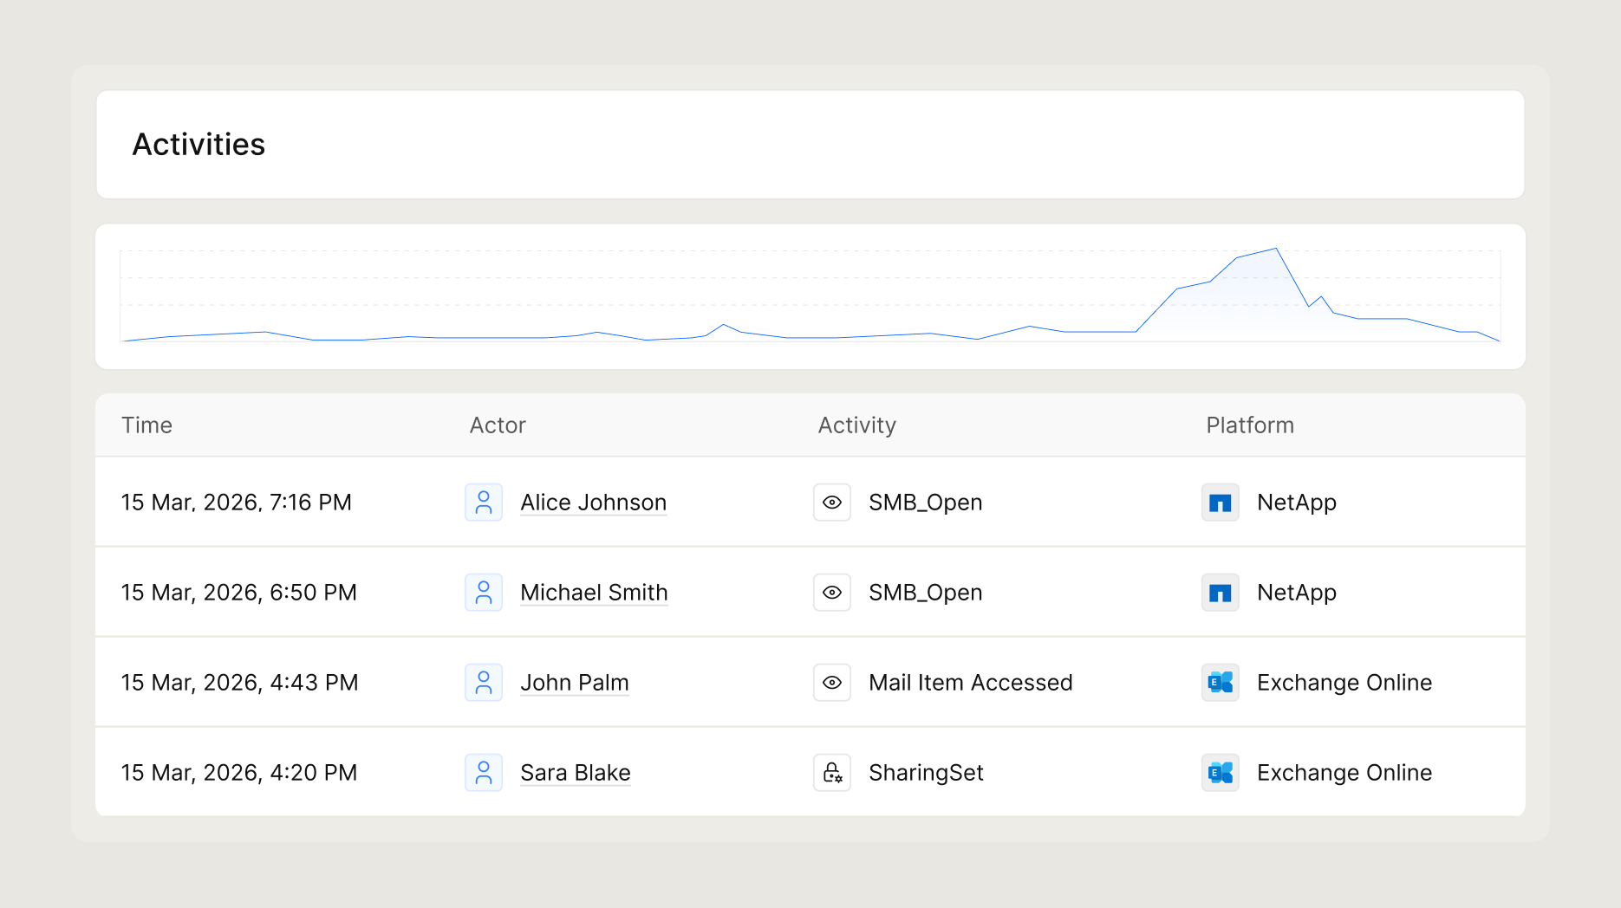Click the lock-settings icon beside SharingSet

832,773
